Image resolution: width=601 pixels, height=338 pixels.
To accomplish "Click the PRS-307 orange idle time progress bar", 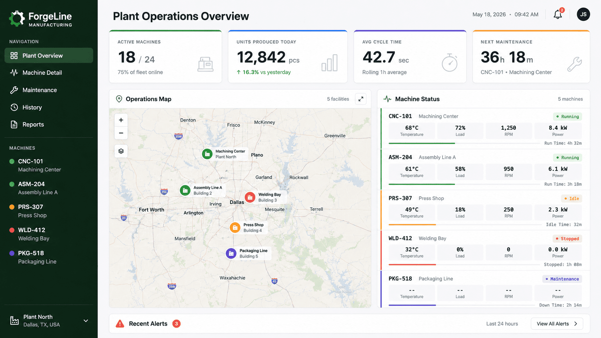I will click(x=412, y=224).
